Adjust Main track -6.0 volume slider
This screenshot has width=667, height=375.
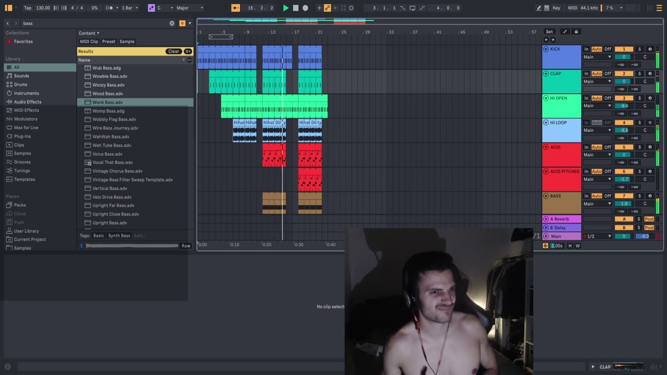645,236
